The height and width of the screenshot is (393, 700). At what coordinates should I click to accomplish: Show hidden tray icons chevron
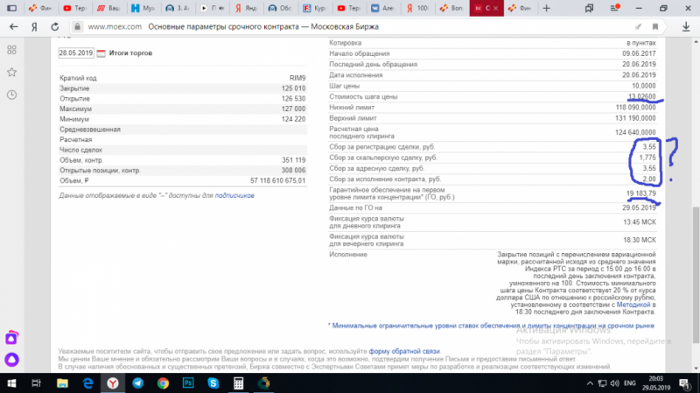click(x=590, y=383)
